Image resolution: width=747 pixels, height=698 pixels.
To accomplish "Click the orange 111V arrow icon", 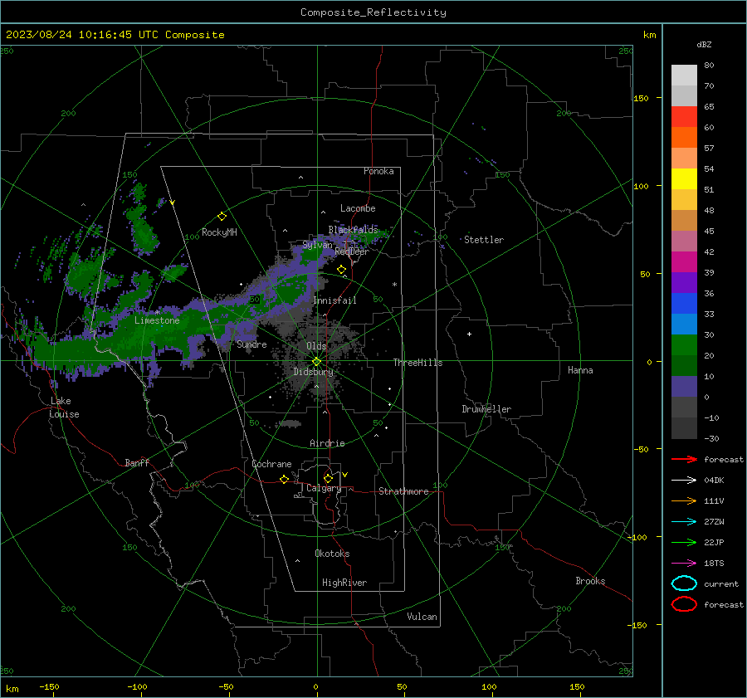I will click(684, 500).
